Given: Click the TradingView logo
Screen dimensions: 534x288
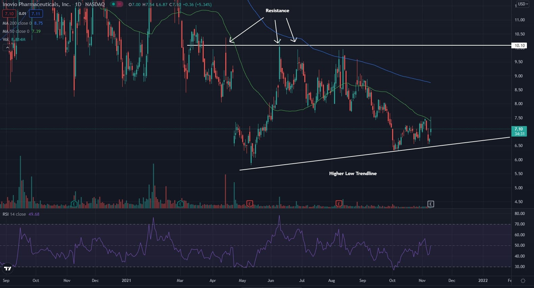Looking at the screenshot, I should [7, 269].
